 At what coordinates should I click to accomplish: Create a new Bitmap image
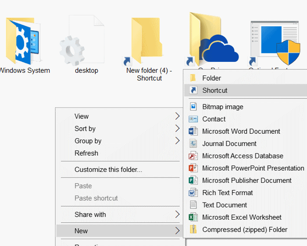coord(222,107)
